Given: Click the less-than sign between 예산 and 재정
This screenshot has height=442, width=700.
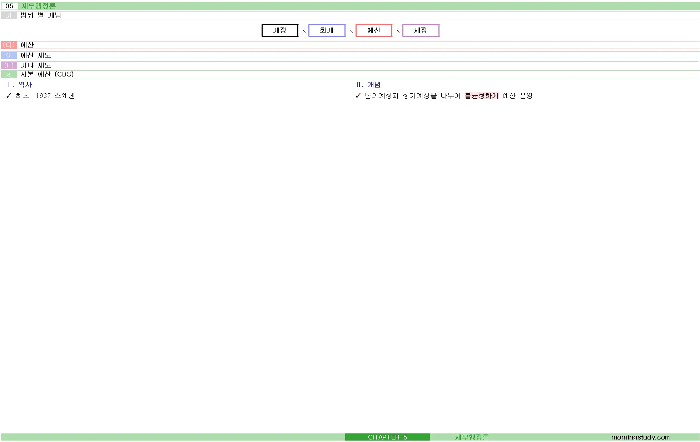Looking at the screenshot, I should pyautogui.click(x=398, y=30).
